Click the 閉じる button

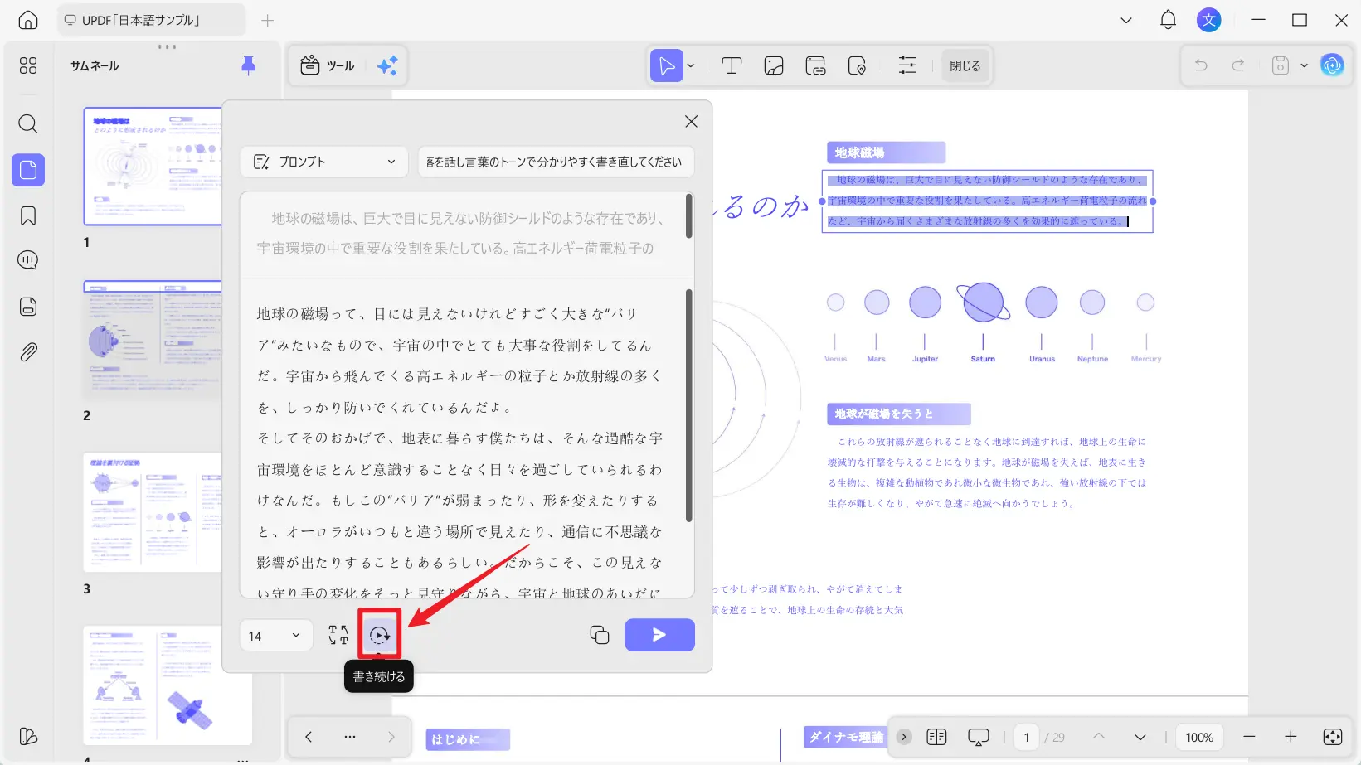pyautogui.click(x=965, y=65)
